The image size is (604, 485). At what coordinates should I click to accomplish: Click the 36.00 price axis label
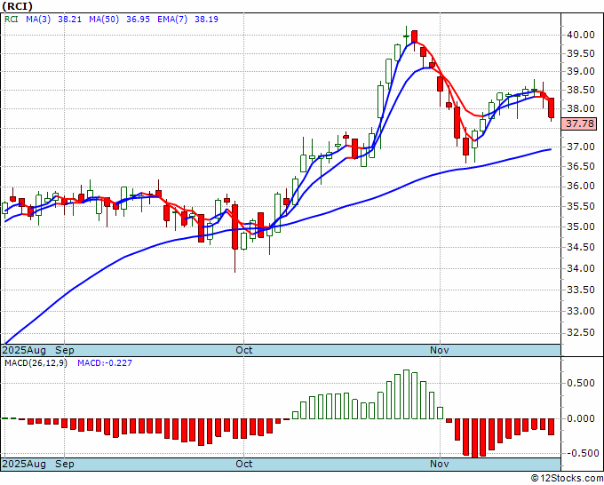(581, 186)
